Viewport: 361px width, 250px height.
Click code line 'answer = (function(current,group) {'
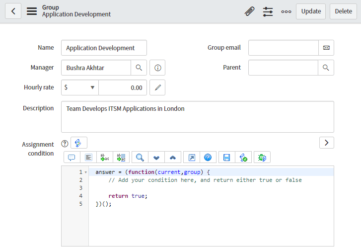[x=152, y=172]
